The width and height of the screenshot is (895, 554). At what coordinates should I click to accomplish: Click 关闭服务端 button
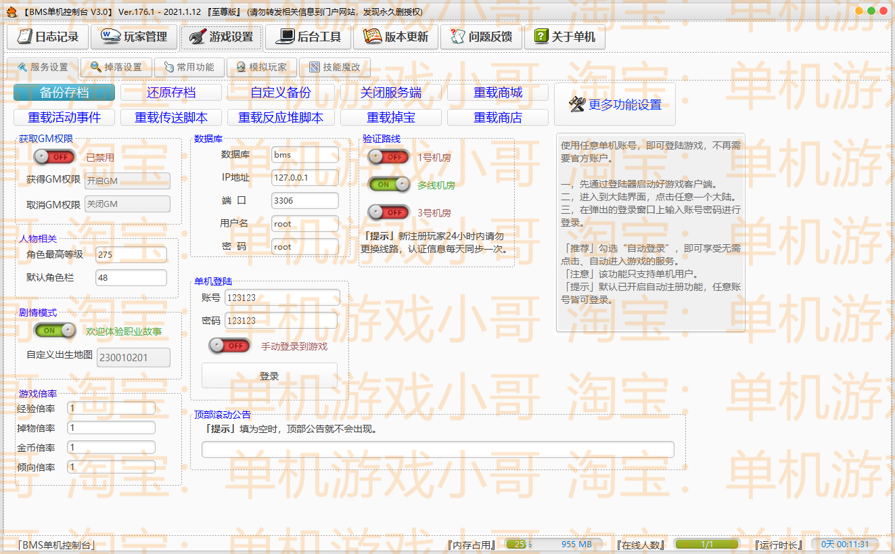[x=391, y=93]
